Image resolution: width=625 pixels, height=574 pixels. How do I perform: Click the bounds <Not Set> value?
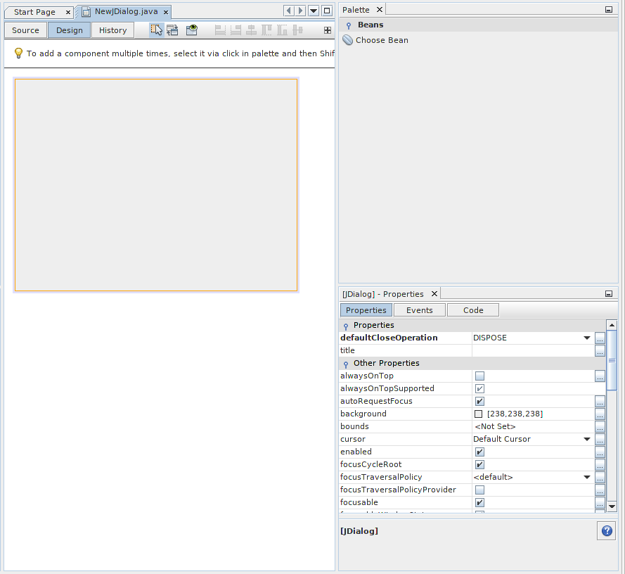495,426
